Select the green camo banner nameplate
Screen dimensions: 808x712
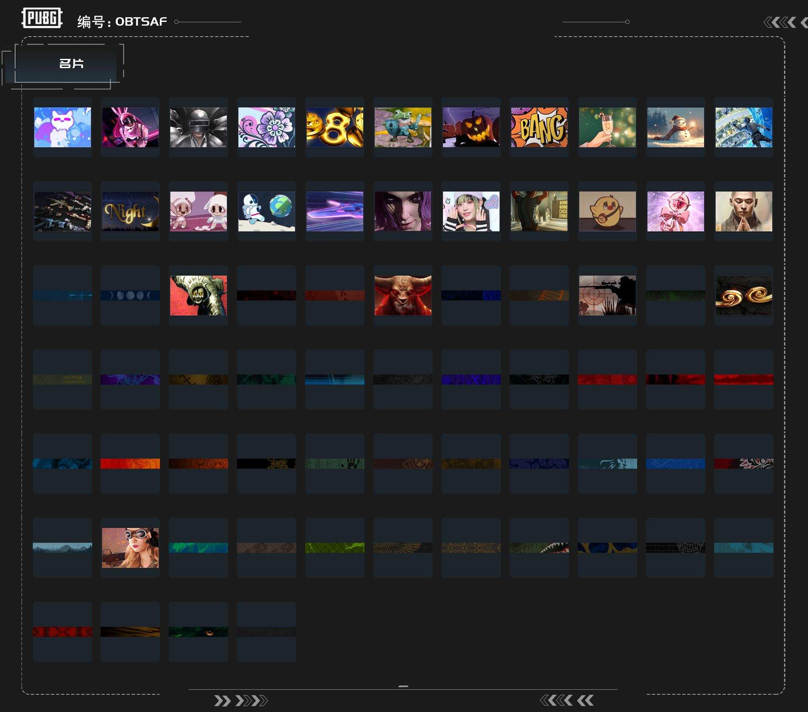click(x=267, y=380)
